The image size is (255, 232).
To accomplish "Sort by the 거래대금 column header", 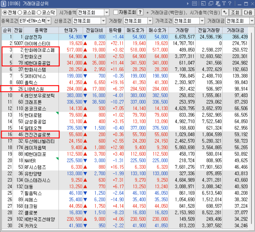I will pyautogui.click(x=235, y=30).
